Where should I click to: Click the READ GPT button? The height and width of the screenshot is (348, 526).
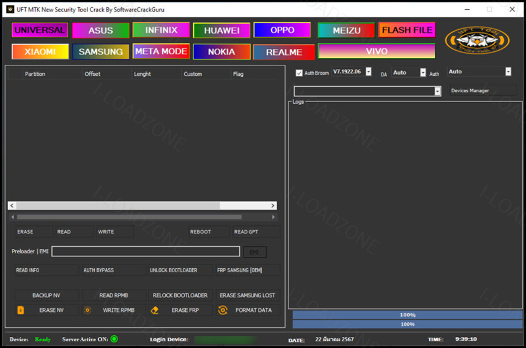coord(256,232)
